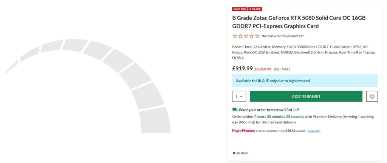387x163 pixels.
Task: Open the quantity dropdown
Action: click(x=239, y=96)
